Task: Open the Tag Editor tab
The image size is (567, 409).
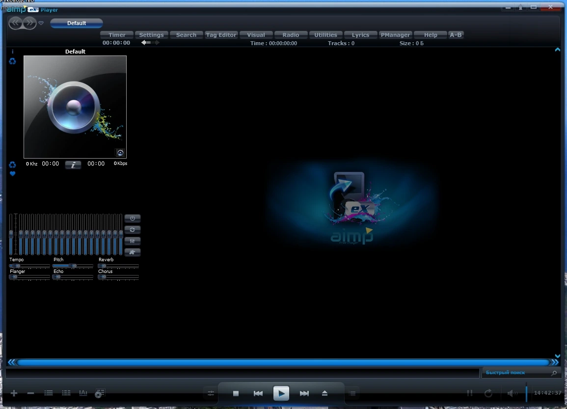Action: pyautogui.click(x=221, y=35)
